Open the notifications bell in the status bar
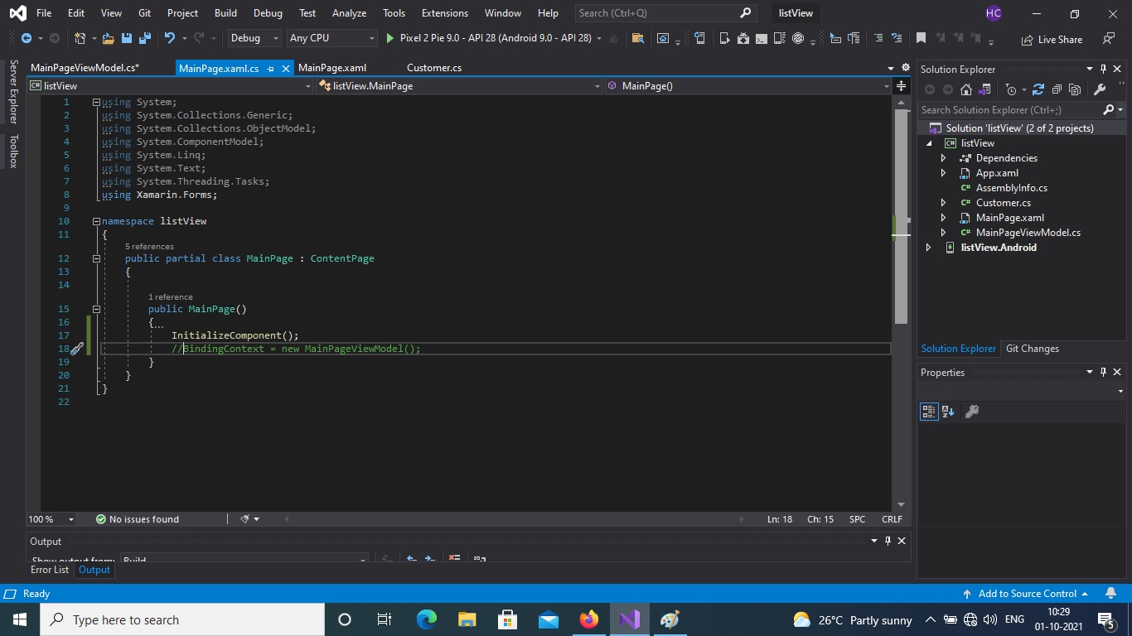 pyautogui.click(x=1111, y=594)
